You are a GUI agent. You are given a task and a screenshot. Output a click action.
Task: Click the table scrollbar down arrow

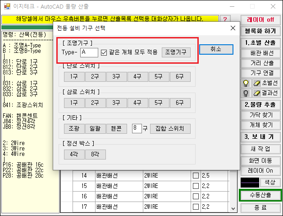pos(233,209)
